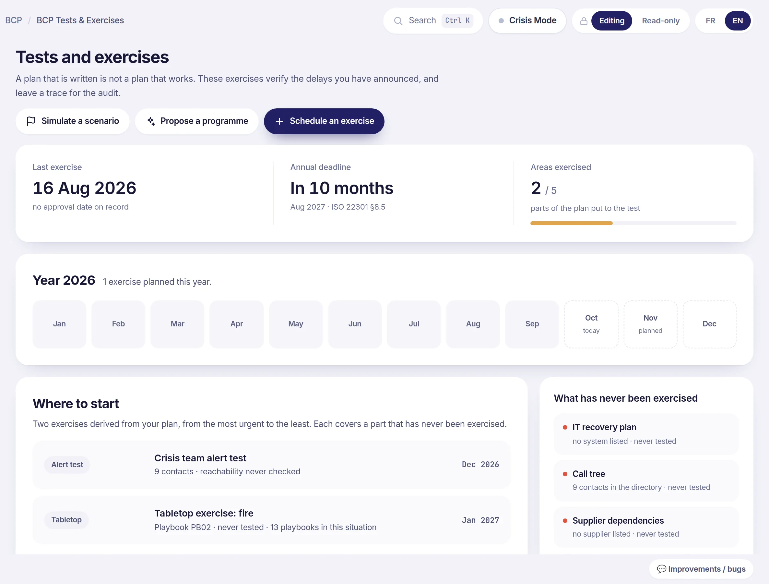This screenshot has width=769, height=584.
Task: Schedule an exercise
Action: click(x=324, y=121)
